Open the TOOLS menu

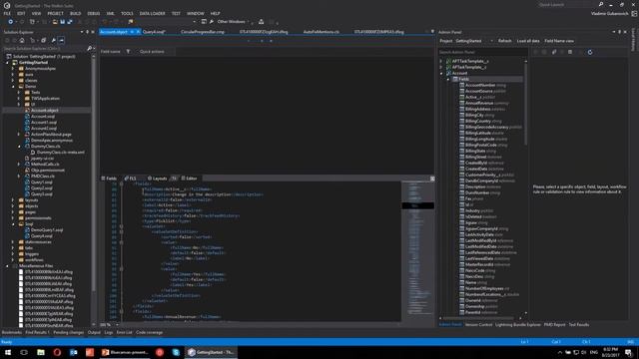127,13
